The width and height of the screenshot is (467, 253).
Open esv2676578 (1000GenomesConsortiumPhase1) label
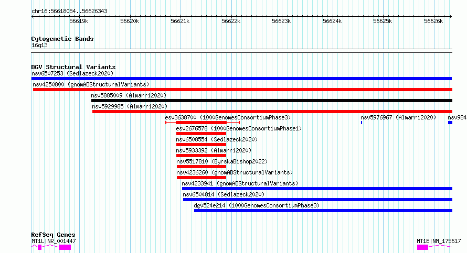[x=239, y=128]
